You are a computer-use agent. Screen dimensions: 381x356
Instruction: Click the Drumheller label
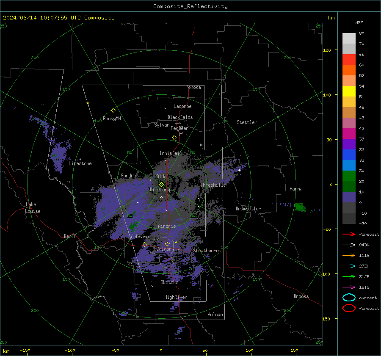click(248, 209)
